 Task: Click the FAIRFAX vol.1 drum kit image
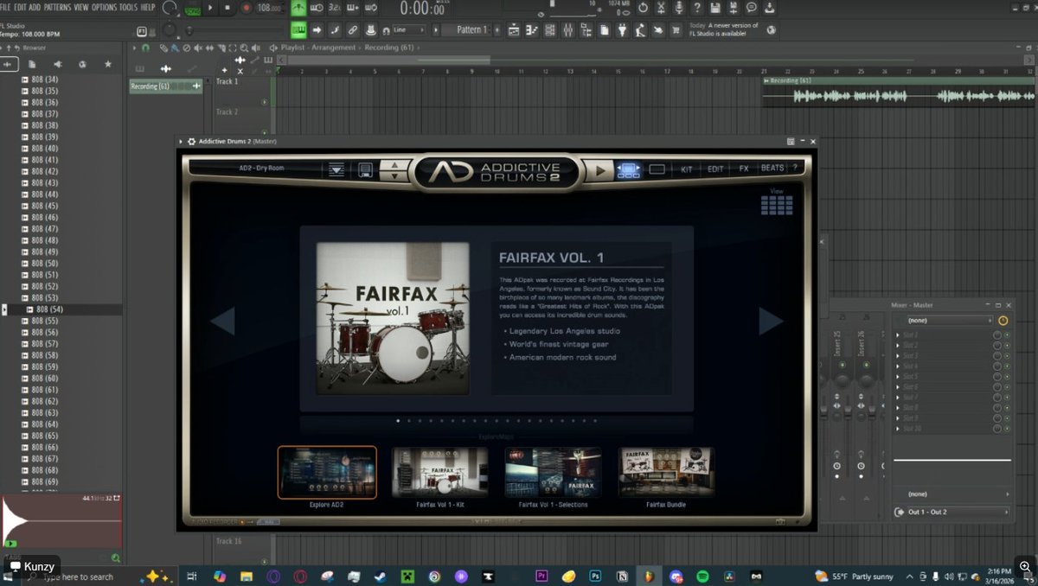(x=393, y=318)
